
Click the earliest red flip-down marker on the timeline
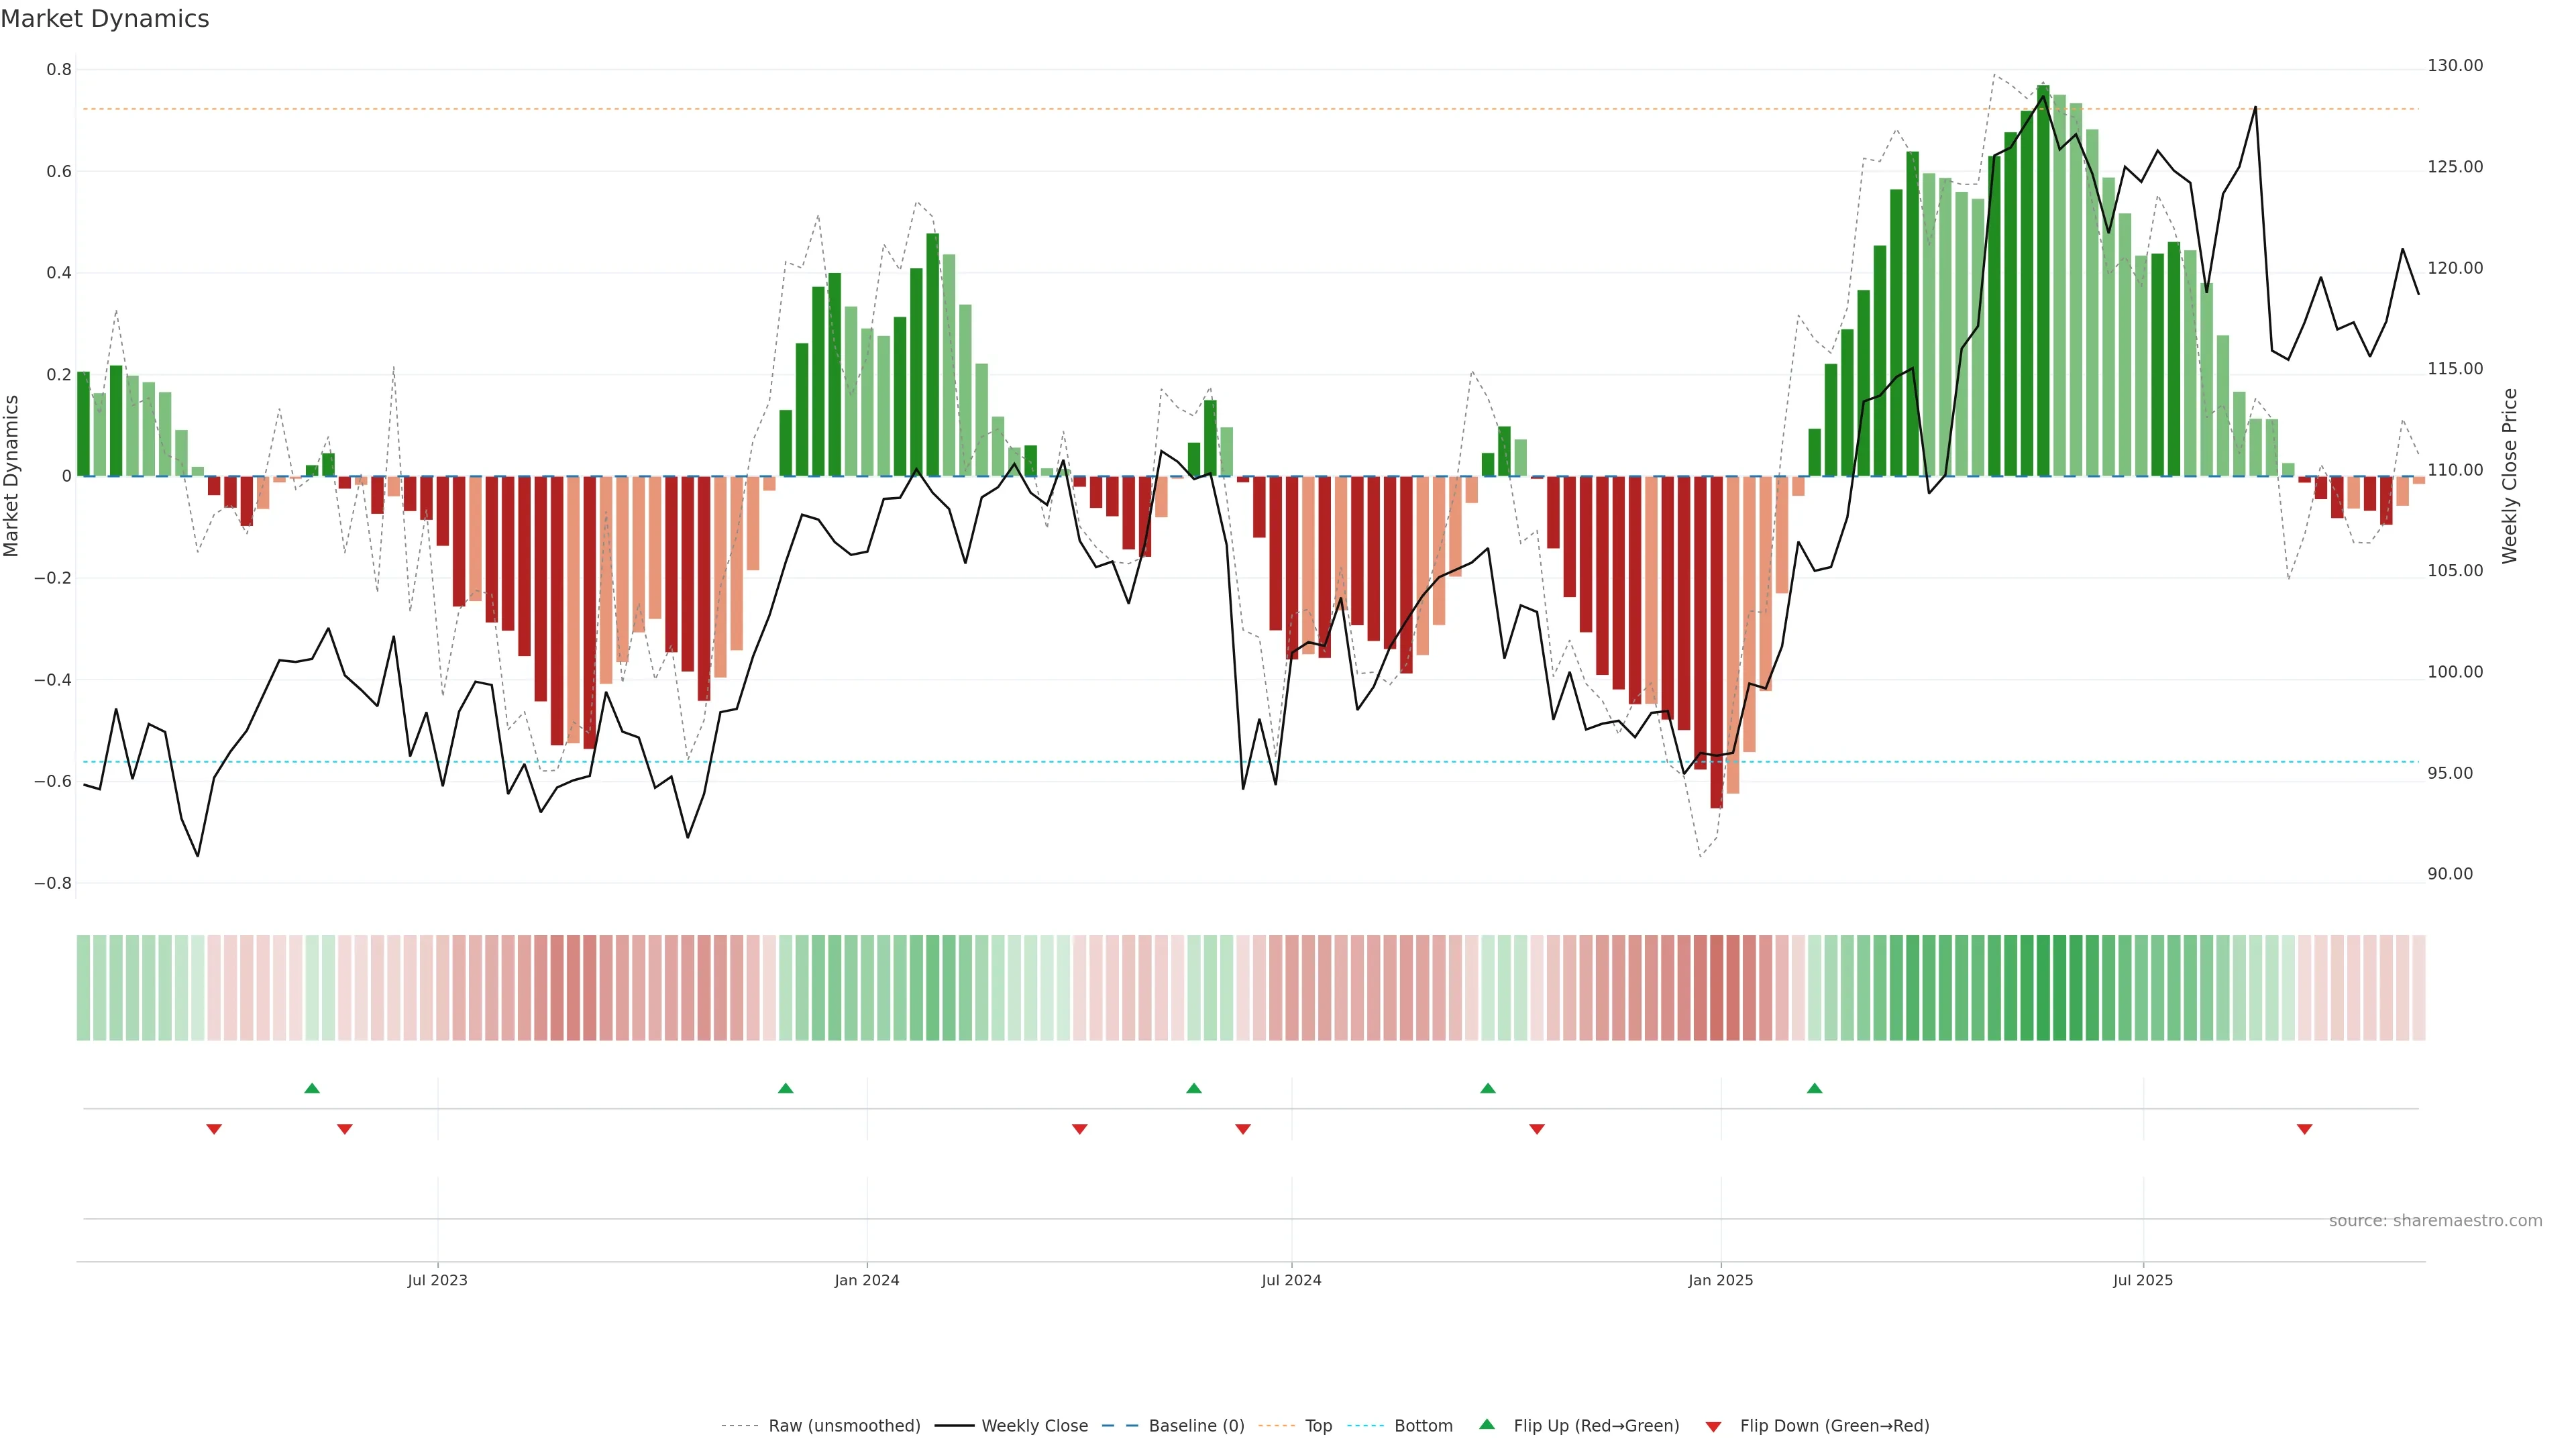pos(214,1129)
